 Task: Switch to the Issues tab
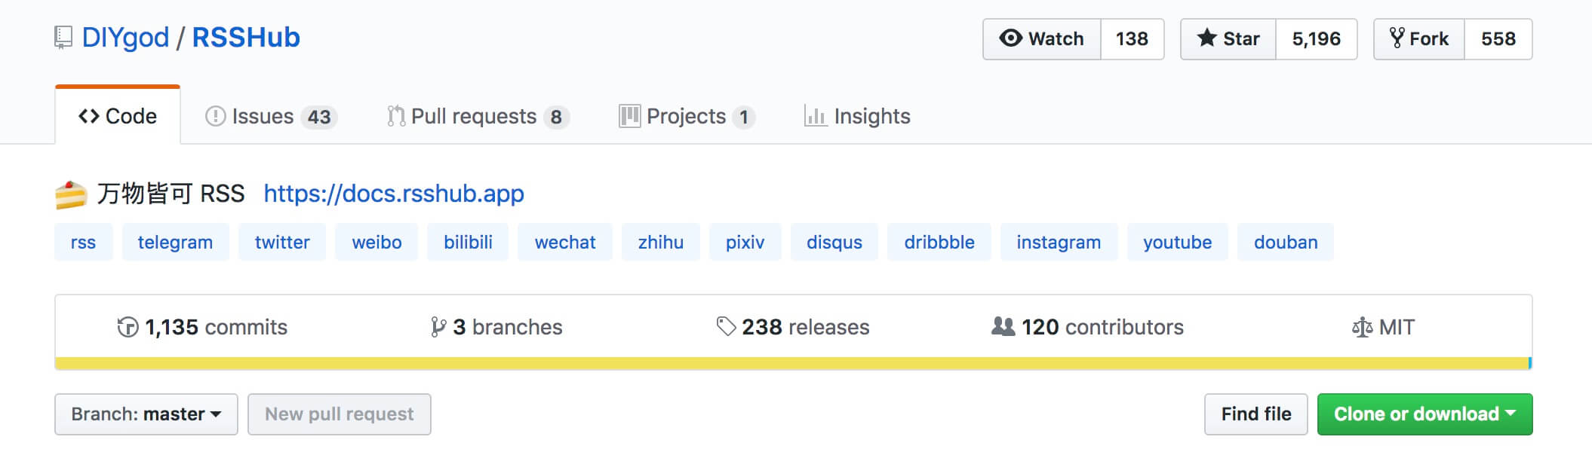pos(270,116)
